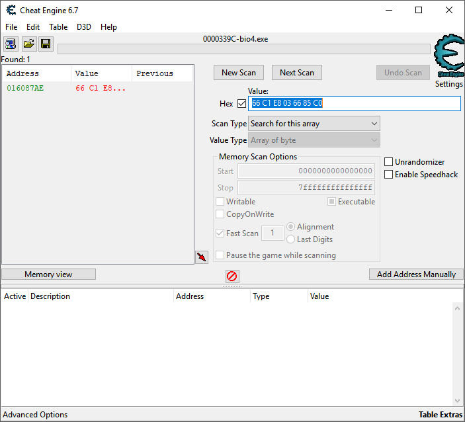Clear address list with red forbidden icon
The width and height of the screenshot is (465, 422).
click(x=232, y=276)
